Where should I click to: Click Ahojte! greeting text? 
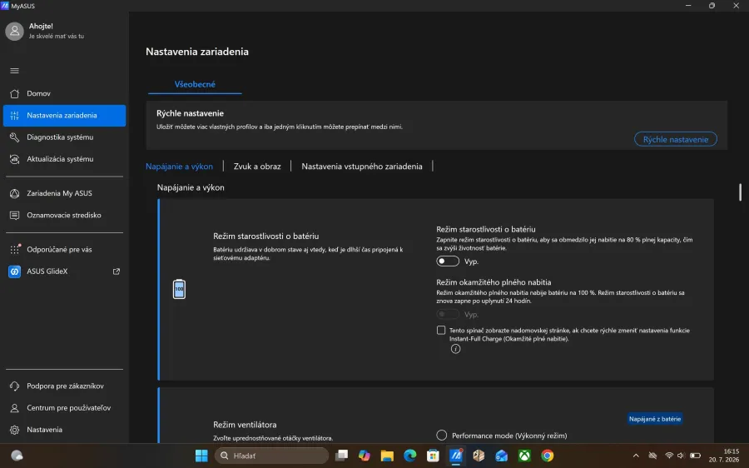tap(41, 27)
